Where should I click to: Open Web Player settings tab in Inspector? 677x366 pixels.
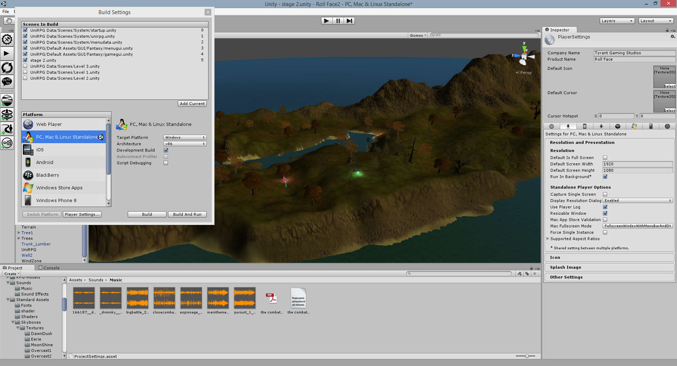coord(552,126)
